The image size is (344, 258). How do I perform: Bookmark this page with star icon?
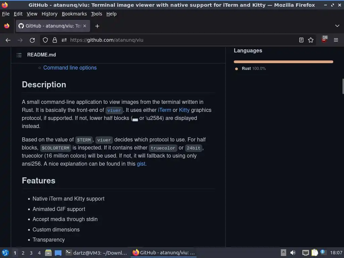(311, 40)
